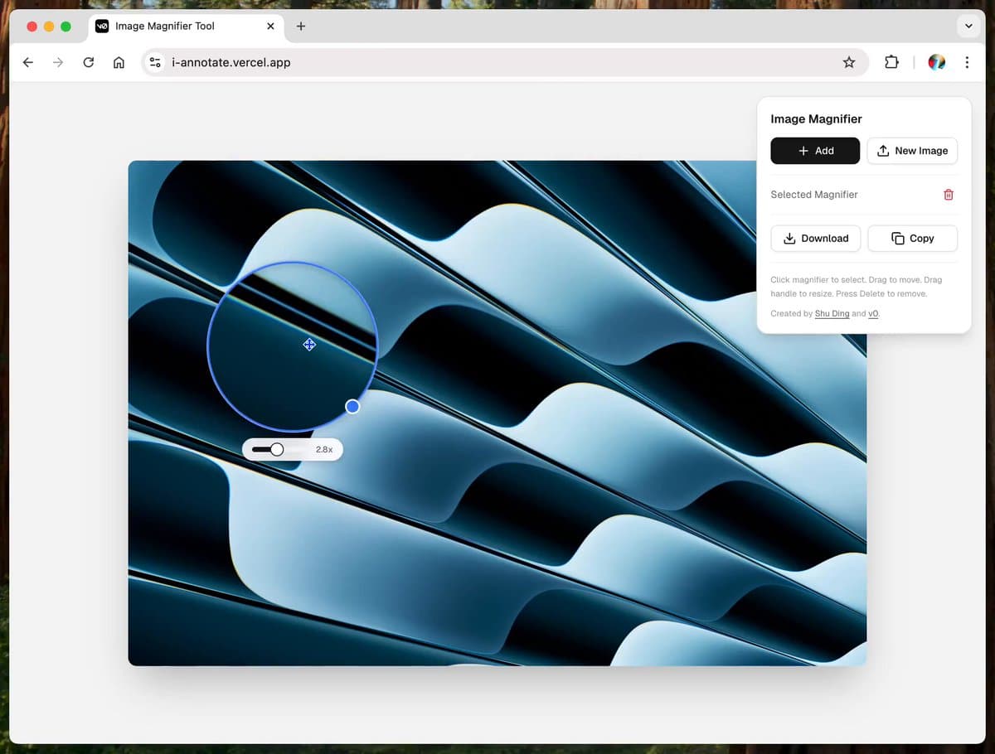Download the annotated image
995x754 pixels.
pyautogui.click(x=815, y=238)
